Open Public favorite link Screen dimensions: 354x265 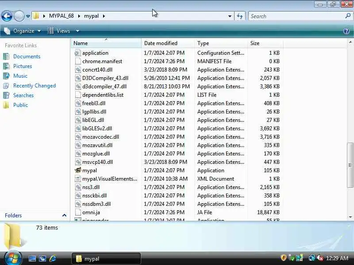(20, 105)
